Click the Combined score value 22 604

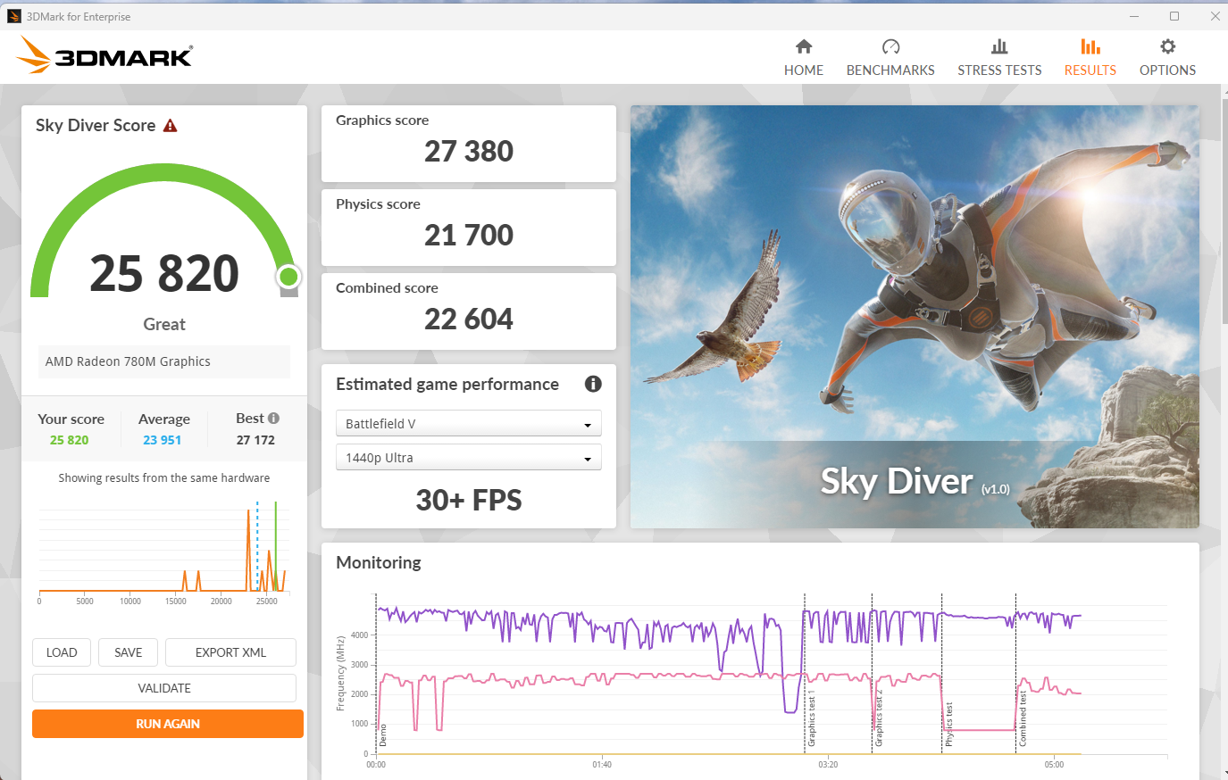[469, 319]
